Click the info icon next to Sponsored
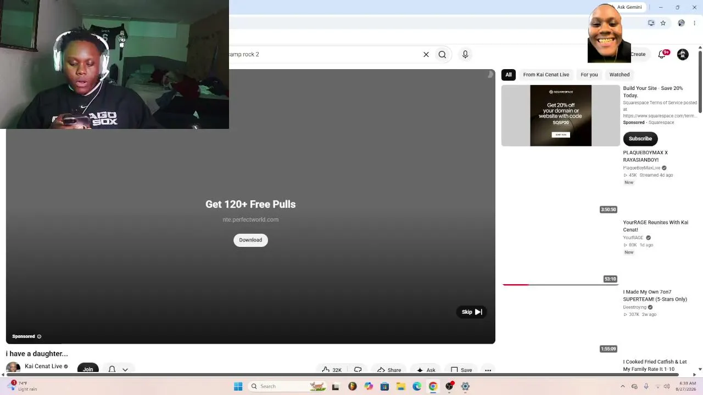 tap(39, 337)
